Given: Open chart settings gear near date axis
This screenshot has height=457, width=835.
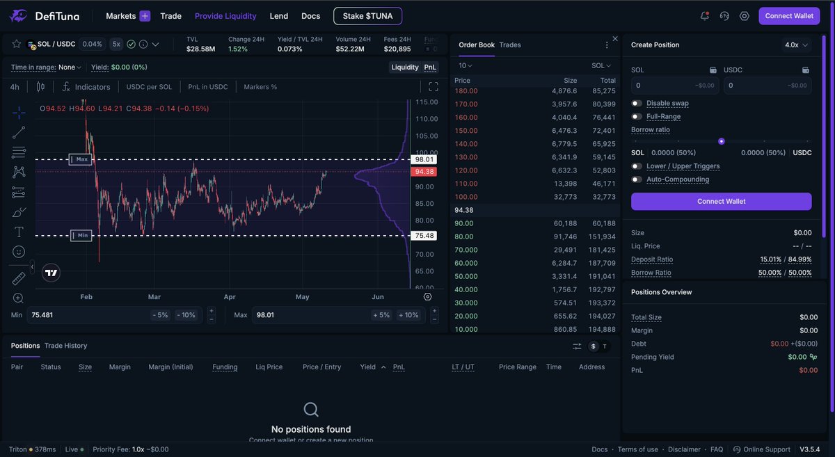Looking at the screenshot, I should point(427,296).
